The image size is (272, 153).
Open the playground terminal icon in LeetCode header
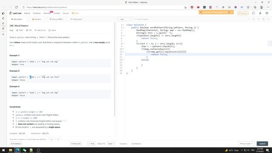coord(253,13)
